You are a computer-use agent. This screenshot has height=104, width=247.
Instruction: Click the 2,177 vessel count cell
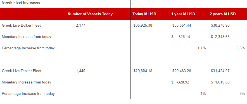[x=80, y=25]
